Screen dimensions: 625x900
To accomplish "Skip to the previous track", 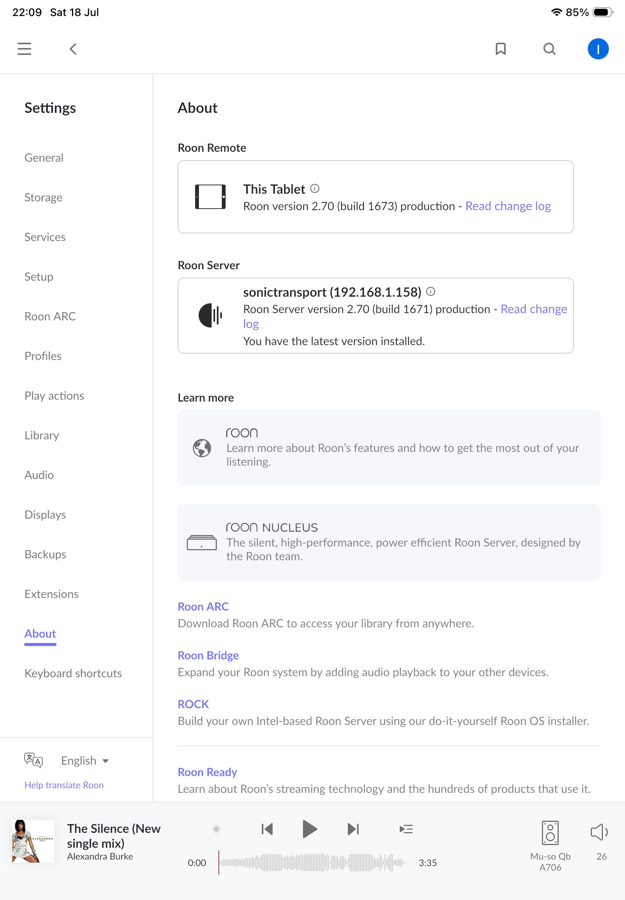I will coord(267,829).
